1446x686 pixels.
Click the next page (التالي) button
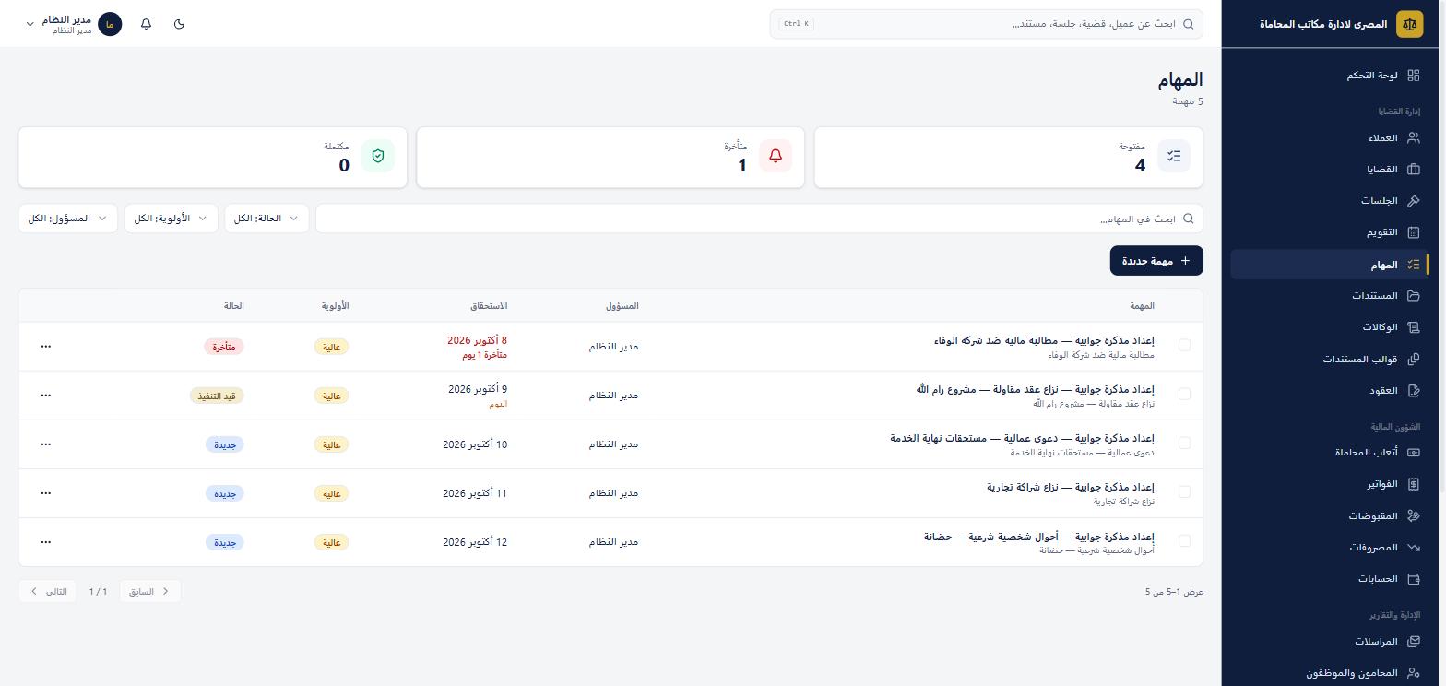pos(49,592)
